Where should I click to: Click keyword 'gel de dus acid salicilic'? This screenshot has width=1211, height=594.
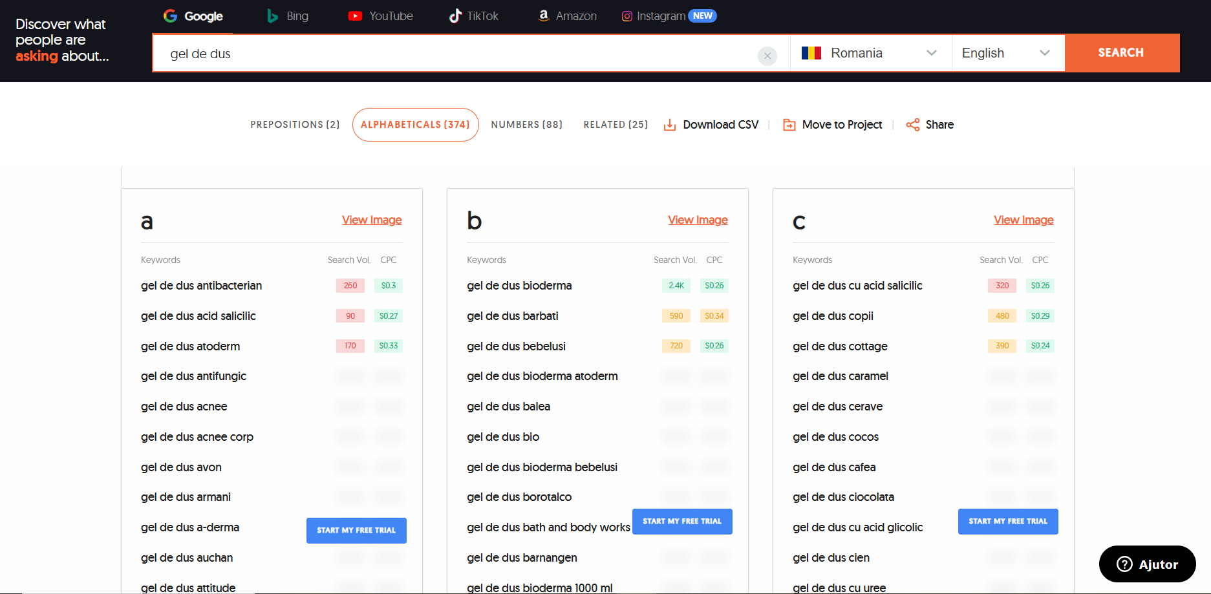(x=198, y=316)
